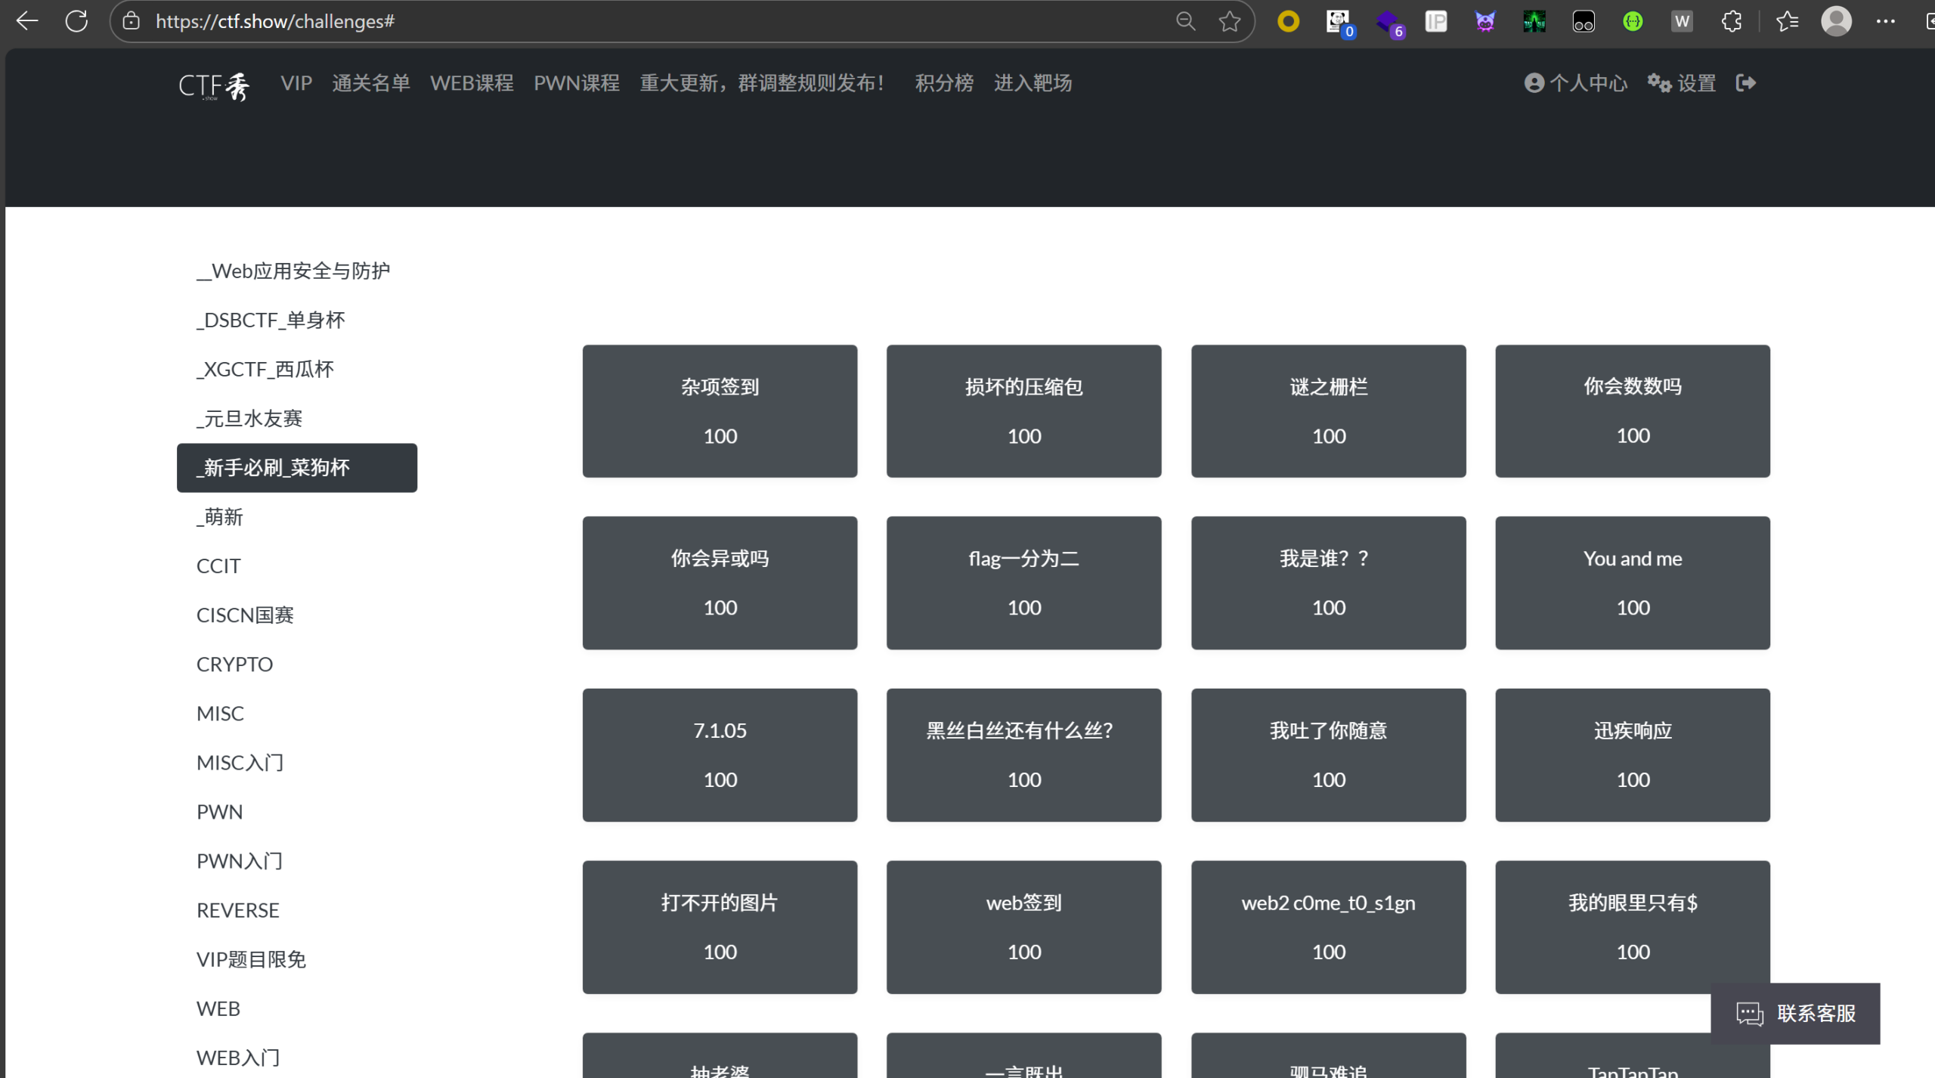Open the 杂项签到 challenge card
1935x1078 pixels.
(x=720, y=410)
